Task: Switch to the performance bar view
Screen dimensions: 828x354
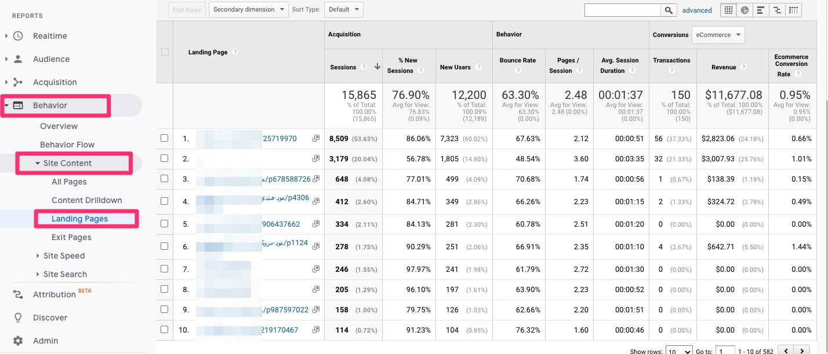Action: [760, 10]
